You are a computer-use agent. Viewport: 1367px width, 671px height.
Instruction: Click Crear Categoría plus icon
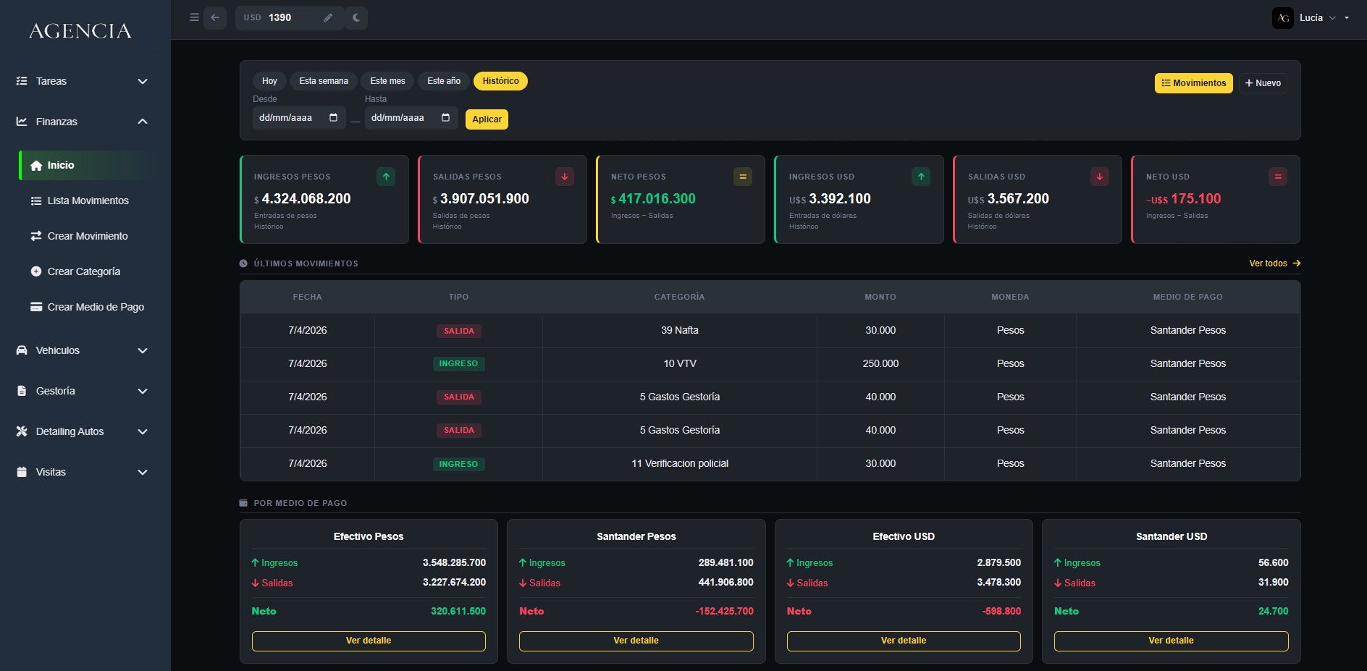click(36, 271)
